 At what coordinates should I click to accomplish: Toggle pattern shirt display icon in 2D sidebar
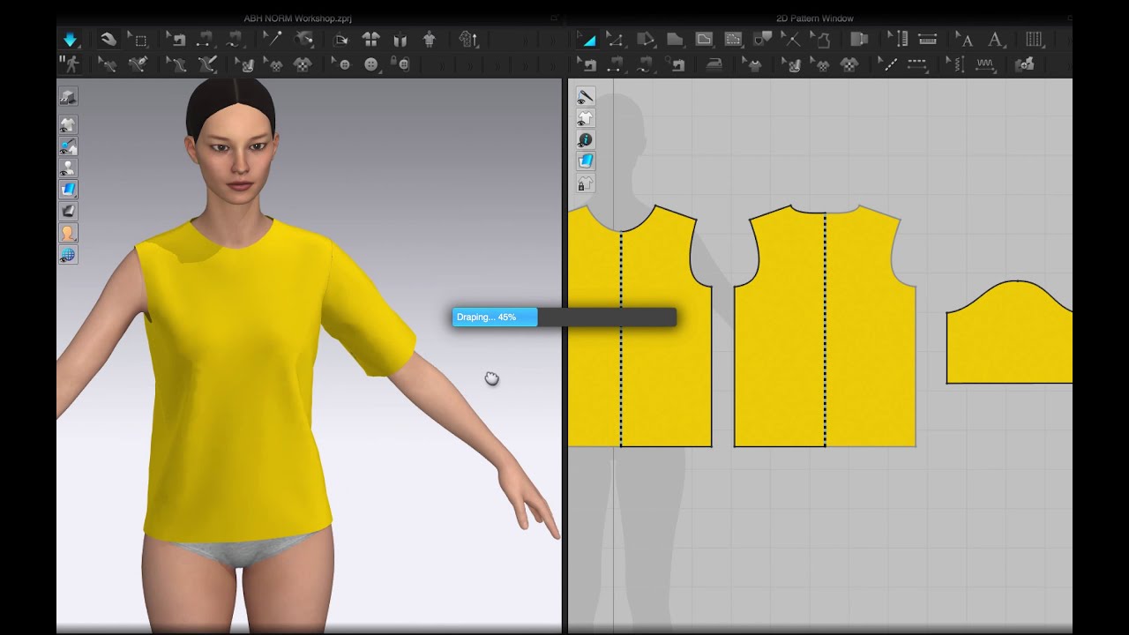coord(586,118)
